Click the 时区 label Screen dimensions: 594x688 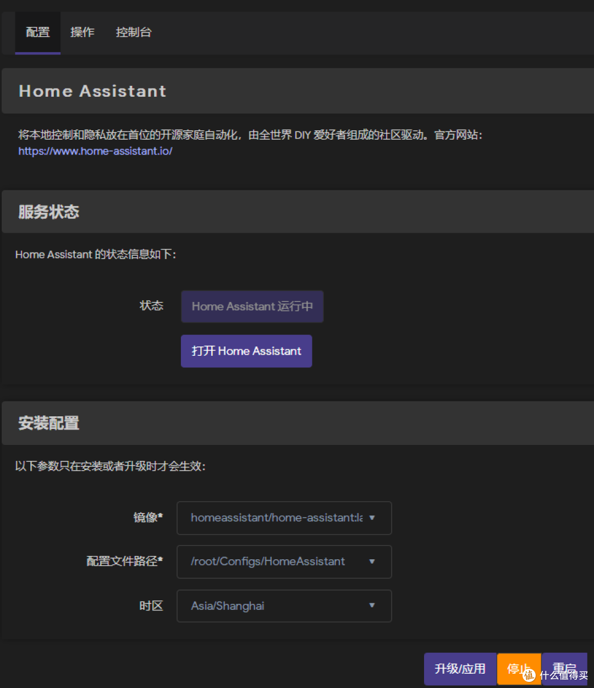click(x=151, y=606)
